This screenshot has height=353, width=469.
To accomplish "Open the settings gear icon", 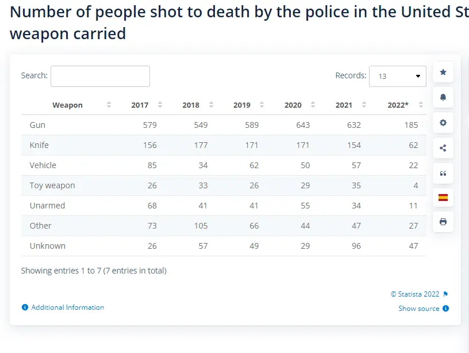I will pyautogui.click(x=443, y=123).
